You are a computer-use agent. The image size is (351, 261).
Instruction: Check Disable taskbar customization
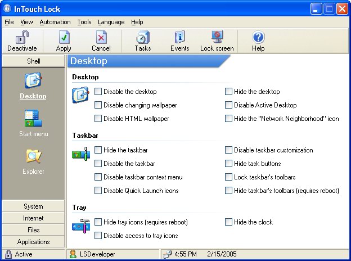click(x=228, y=150)
